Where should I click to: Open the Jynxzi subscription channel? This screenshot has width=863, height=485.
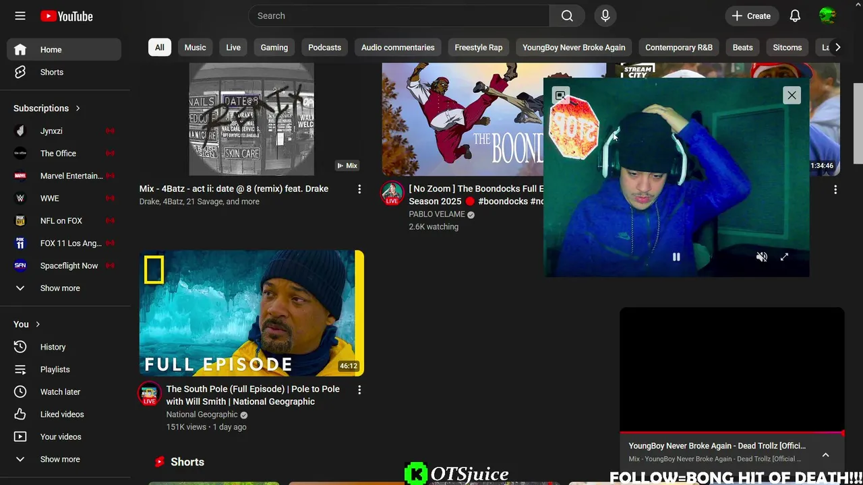pos(64,131)
